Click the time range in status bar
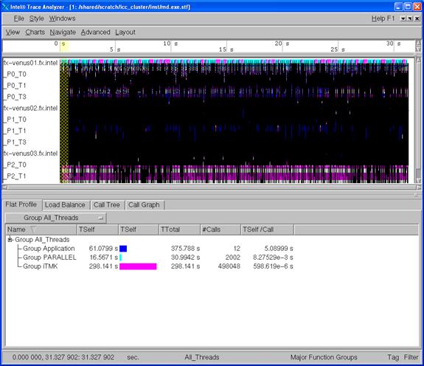This screenshot has height=366, width=424. pyautogui.click(x=63, y=357)
